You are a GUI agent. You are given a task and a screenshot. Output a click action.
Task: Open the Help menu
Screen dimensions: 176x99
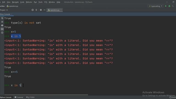tap(58, 2)
